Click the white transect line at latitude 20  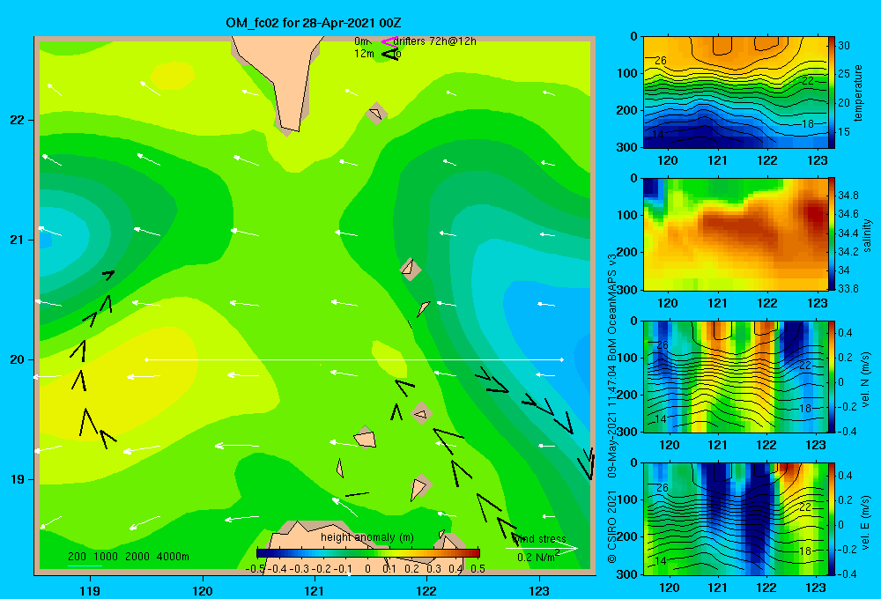tap(354, 359)
